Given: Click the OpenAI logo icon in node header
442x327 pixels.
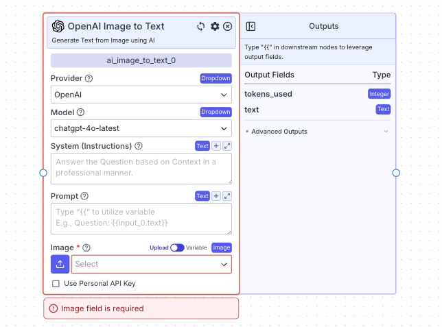Looking at the screenshot, I should coord(58,27).
